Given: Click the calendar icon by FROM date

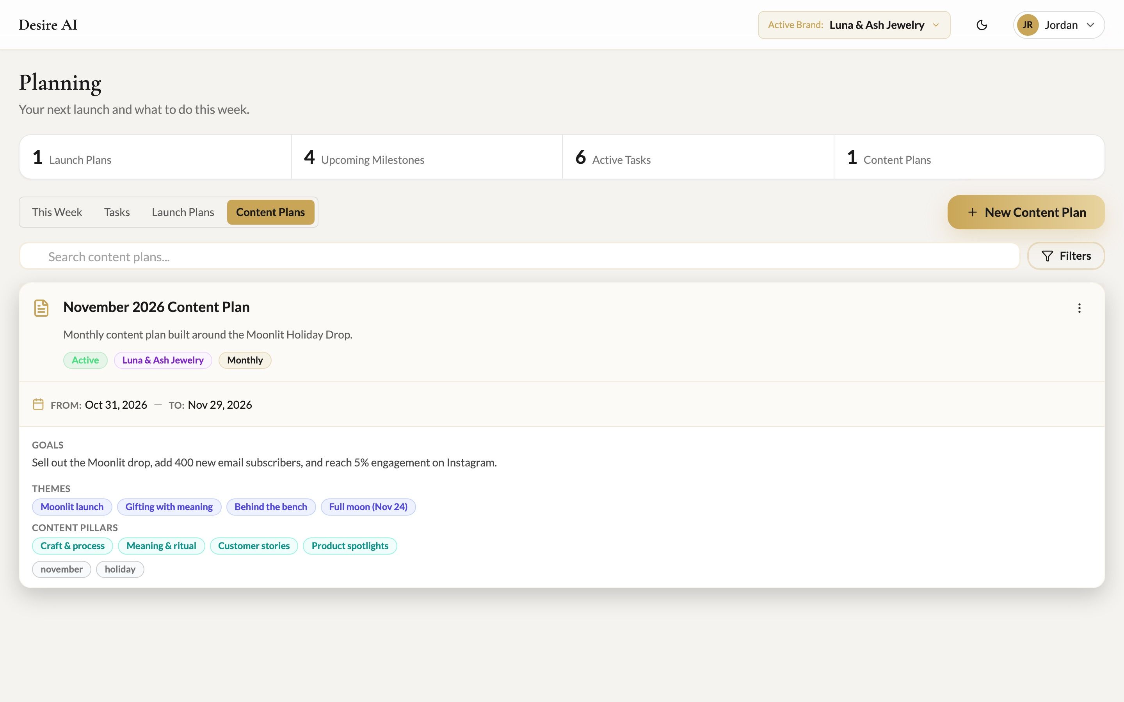Looking at the screenshot, I should (38, 404).
